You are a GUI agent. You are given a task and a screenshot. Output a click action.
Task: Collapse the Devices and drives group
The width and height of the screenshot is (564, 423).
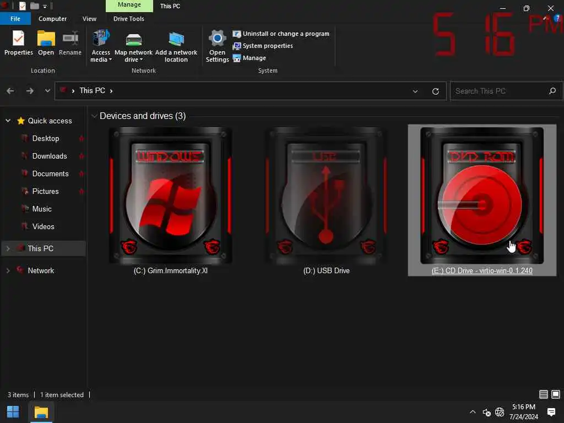94,116
